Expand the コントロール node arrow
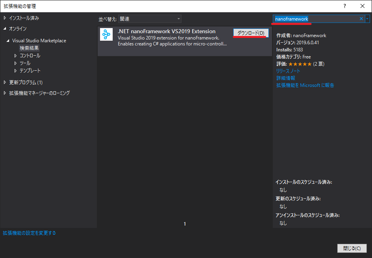Viewport: 372px width, 258px height. (x=15, y=56)
